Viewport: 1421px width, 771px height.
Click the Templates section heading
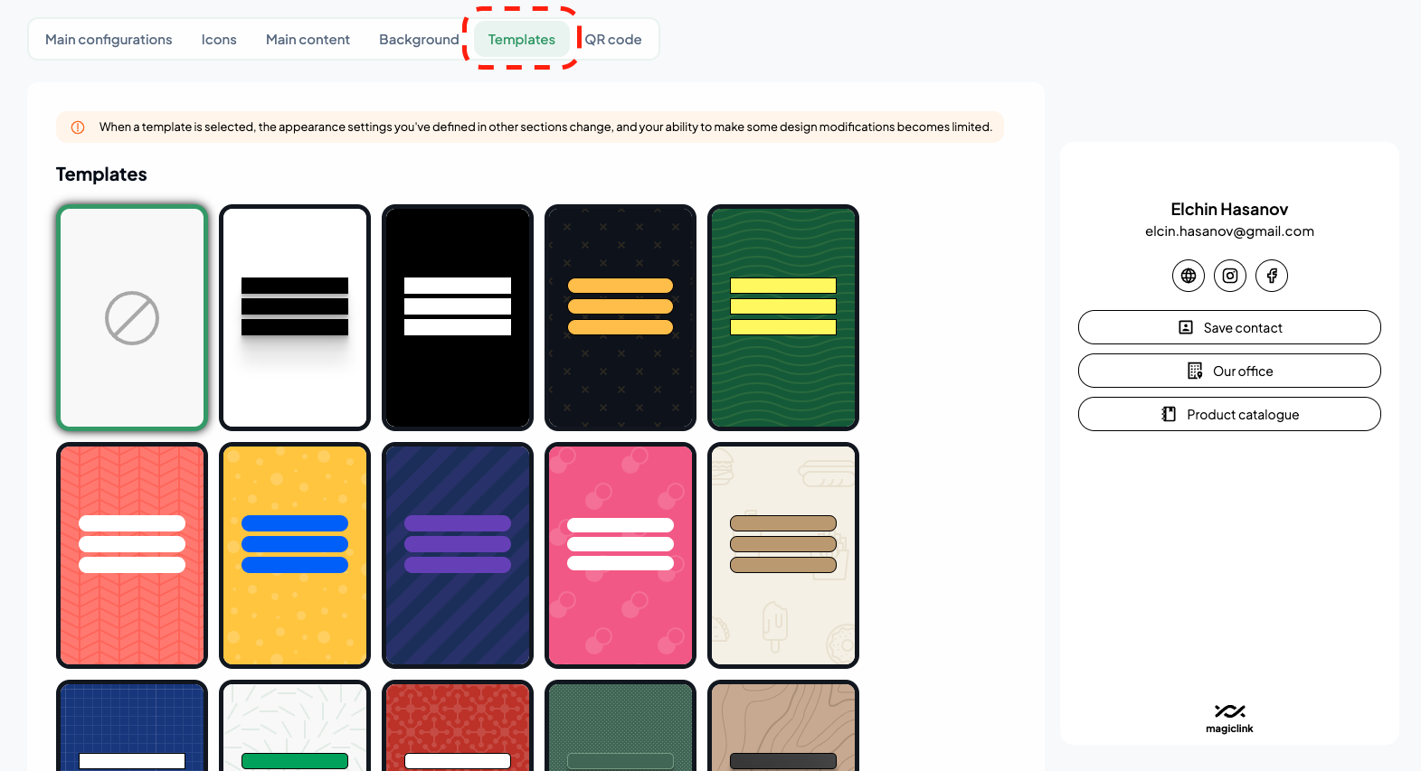[101, 174]
